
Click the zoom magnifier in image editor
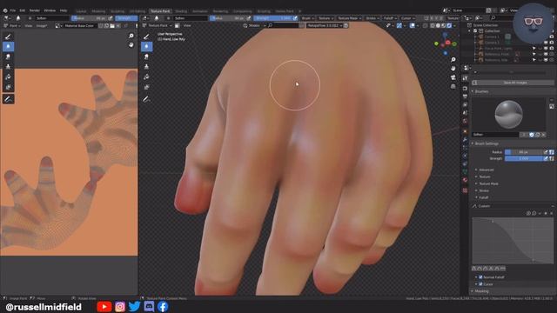pos(131,36)
